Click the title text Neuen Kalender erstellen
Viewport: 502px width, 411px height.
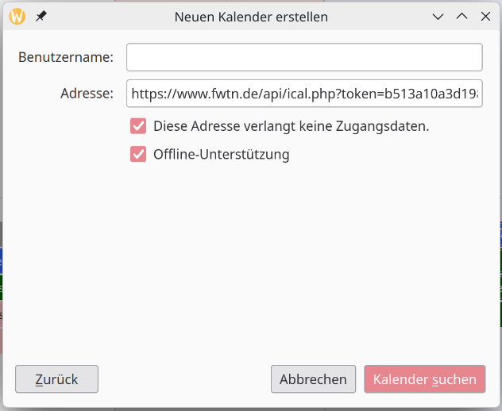click(251, 16)
